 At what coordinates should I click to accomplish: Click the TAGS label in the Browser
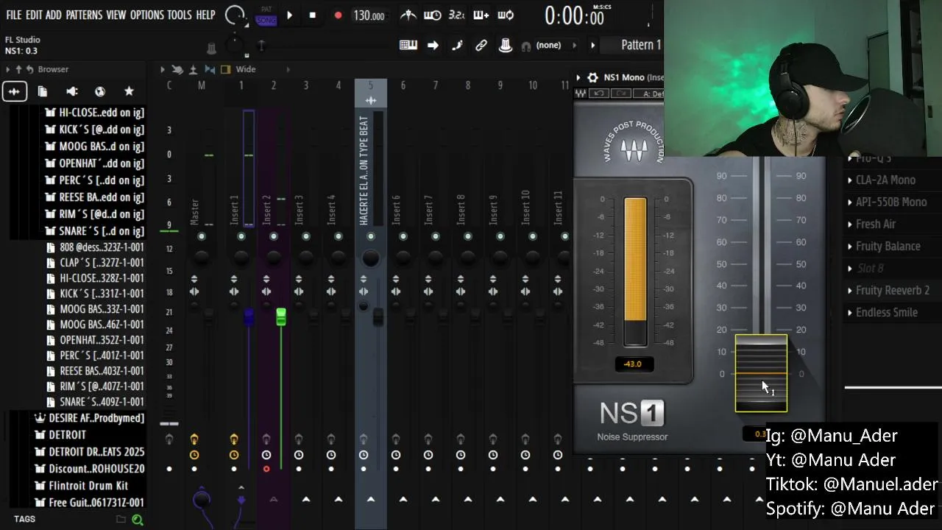(x=24, y=519)
